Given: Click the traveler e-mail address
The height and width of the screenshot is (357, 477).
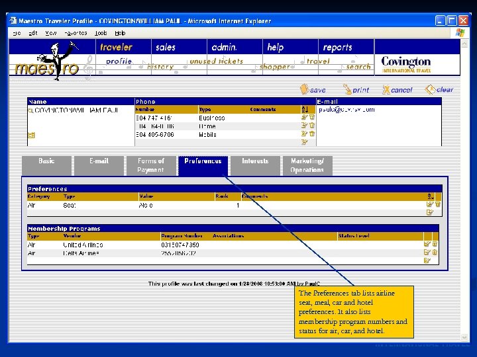Looking at the screenshot, I should (346, 110).
